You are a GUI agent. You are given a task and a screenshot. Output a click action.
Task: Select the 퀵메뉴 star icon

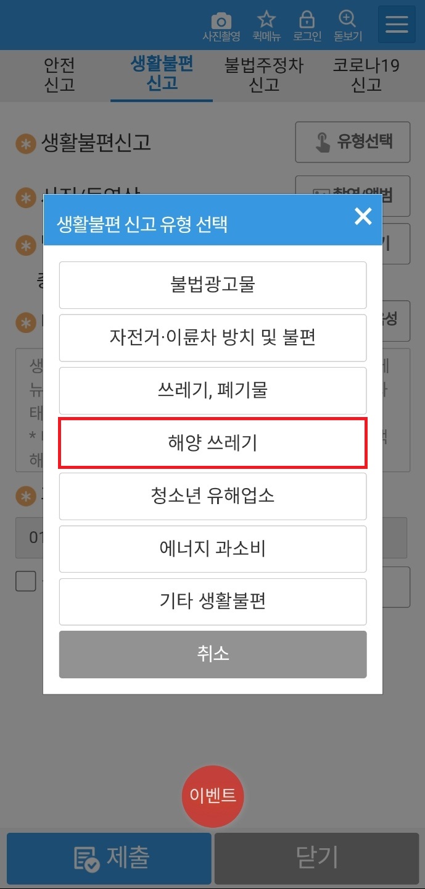click(266, 25)
